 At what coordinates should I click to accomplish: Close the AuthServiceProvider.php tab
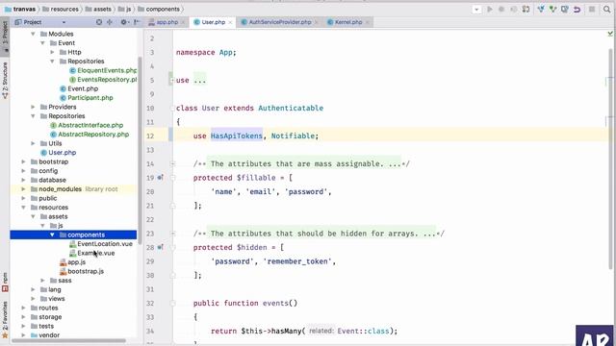click(317, 23)
